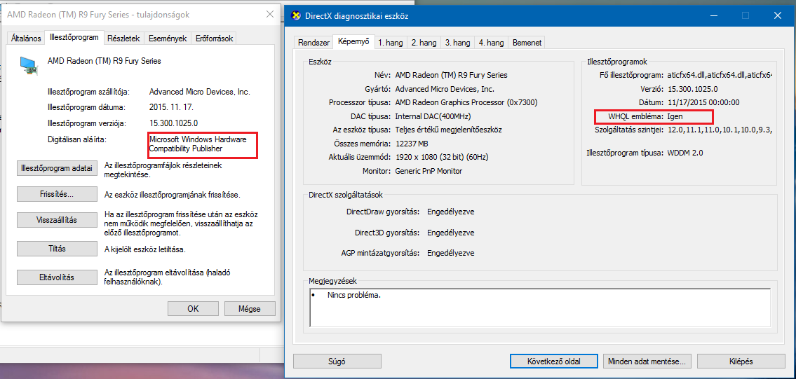Select the Illesztőprogram tab
The image size is (796, 379).
[x=74, y=38]
